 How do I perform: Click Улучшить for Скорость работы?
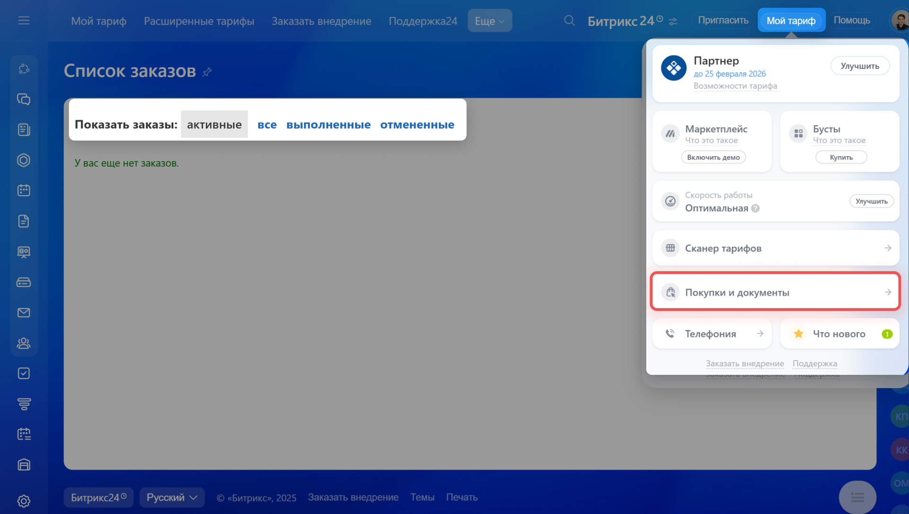[x=871, y=201]
